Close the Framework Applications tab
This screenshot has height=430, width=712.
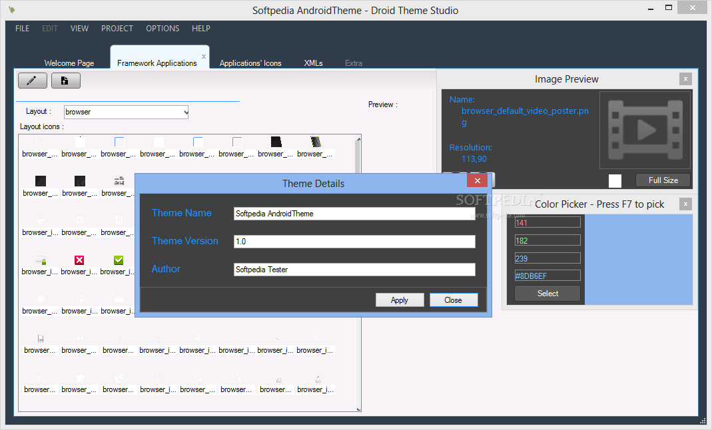(x=204, y=56)
